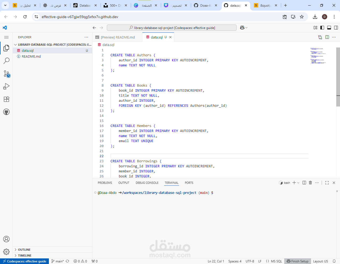Open the Search view in activity bar
Screen dimensions: 340x264
click(x=6, y=61)
